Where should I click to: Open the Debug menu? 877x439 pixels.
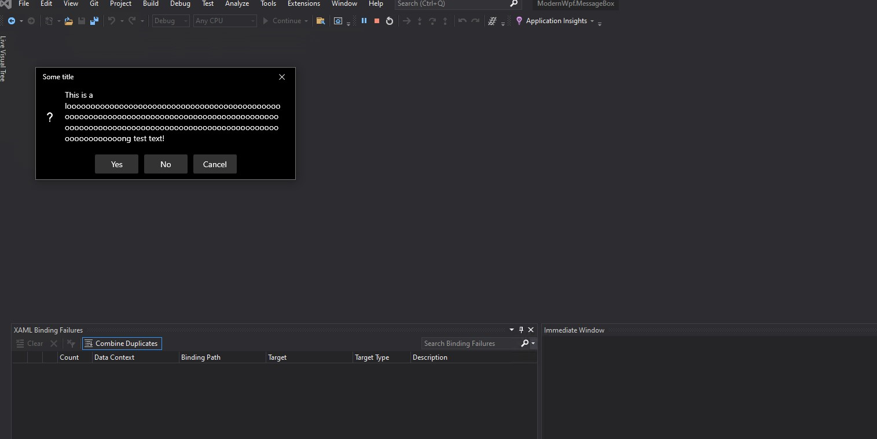179,4
